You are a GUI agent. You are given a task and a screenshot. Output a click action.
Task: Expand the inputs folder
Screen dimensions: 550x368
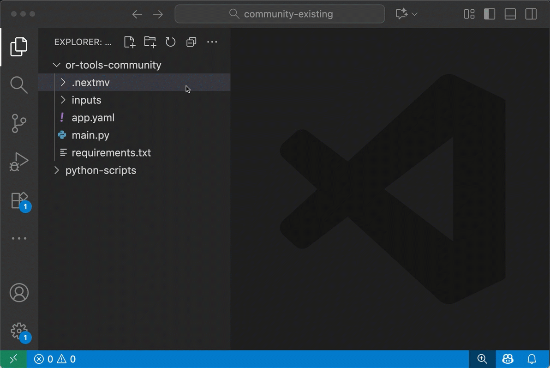134,100
